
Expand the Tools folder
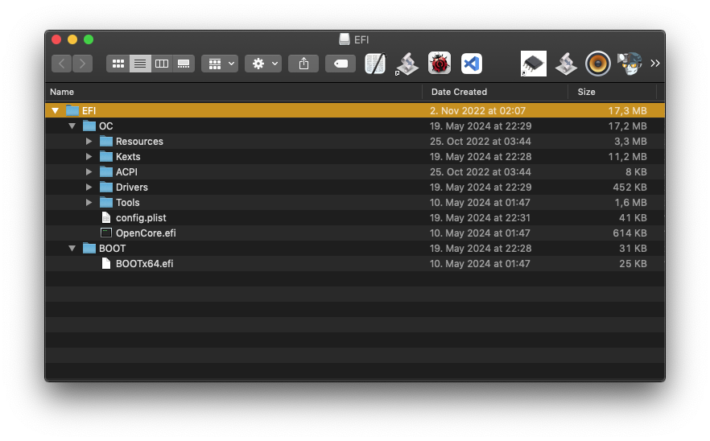(x=89, y=202)
